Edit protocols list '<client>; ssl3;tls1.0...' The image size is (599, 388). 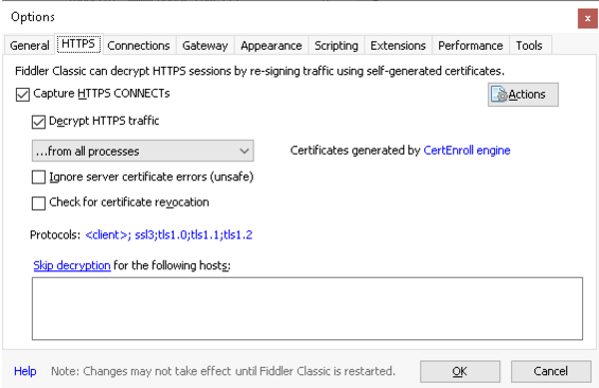click(x=169, y=234)
